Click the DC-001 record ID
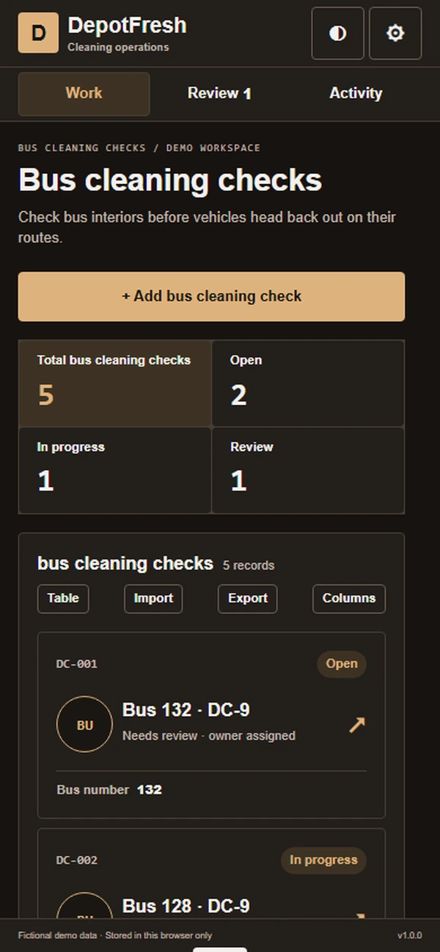Screen dimensions: 440x952 pos(77,664)
